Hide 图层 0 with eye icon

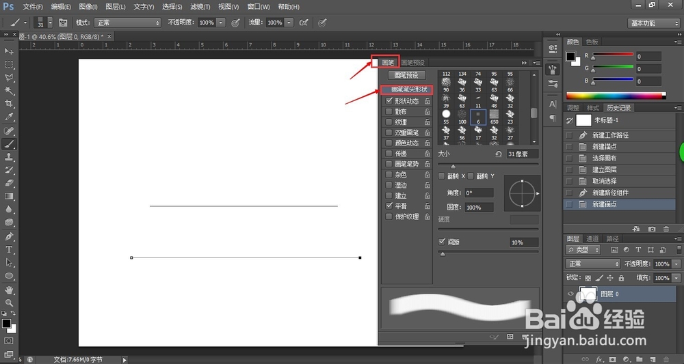point(570,294)
